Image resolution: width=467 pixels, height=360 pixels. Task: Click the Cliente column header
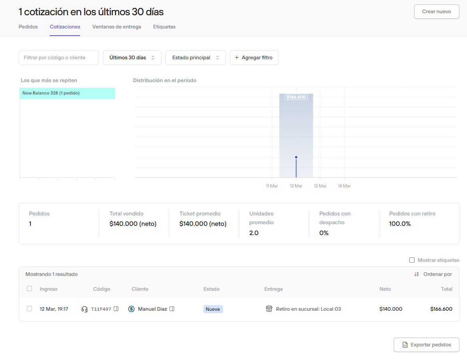tap(140, 289)
